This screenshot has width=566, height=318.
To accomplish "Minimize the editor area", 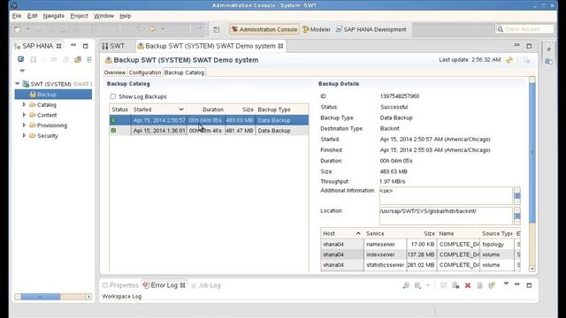I will 516,45.
